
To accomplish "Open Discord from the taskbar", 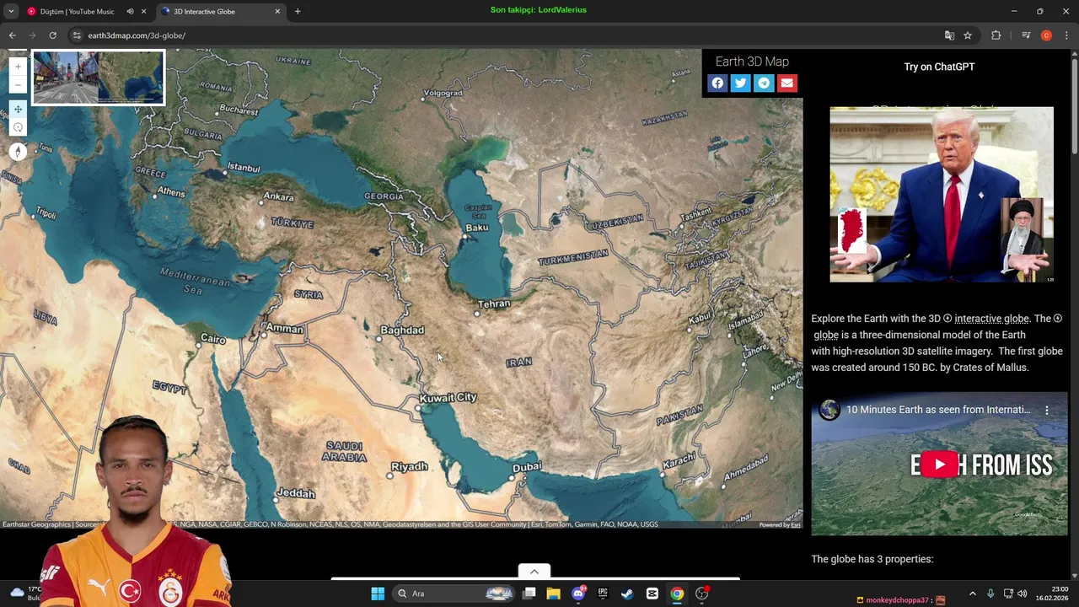I will click(578, 594).
